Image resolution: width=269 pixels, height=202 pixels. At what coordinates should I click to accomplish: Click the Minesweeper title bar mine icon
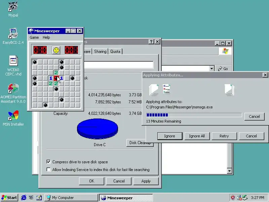pyautogui.click(x=31, y=31)
